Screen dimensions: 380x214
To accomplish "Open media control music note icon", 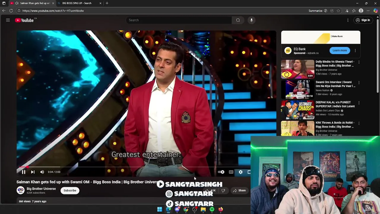I will [x=347, y=11].
